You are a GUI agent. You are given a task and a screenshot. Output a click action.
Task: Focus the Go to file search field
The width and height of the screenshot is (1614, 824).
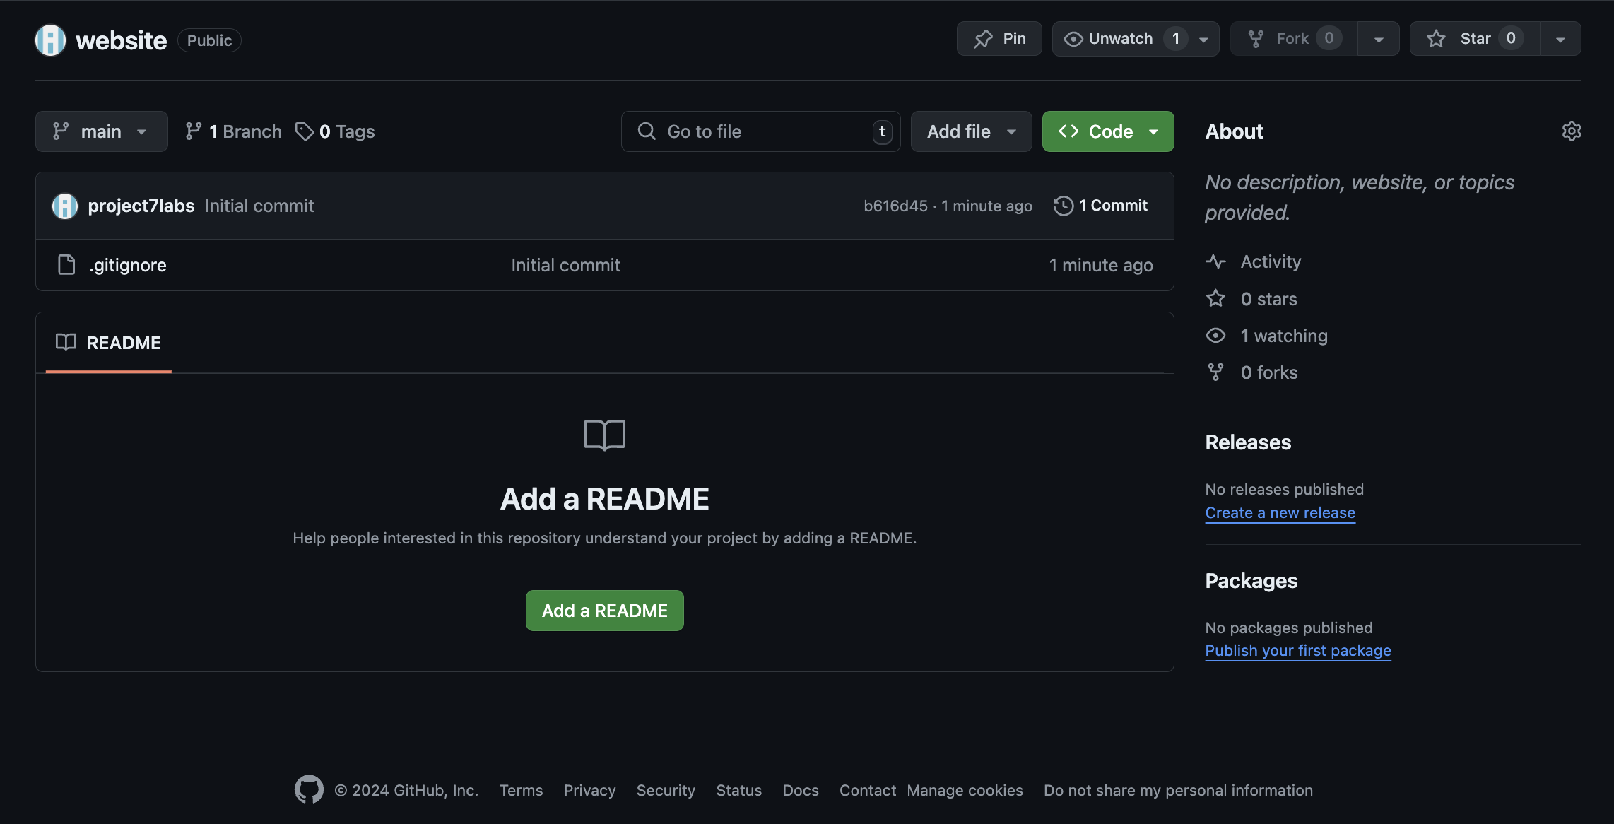tap(760, 131)
